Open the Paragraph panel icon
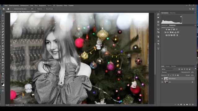 tap(158, 44)
